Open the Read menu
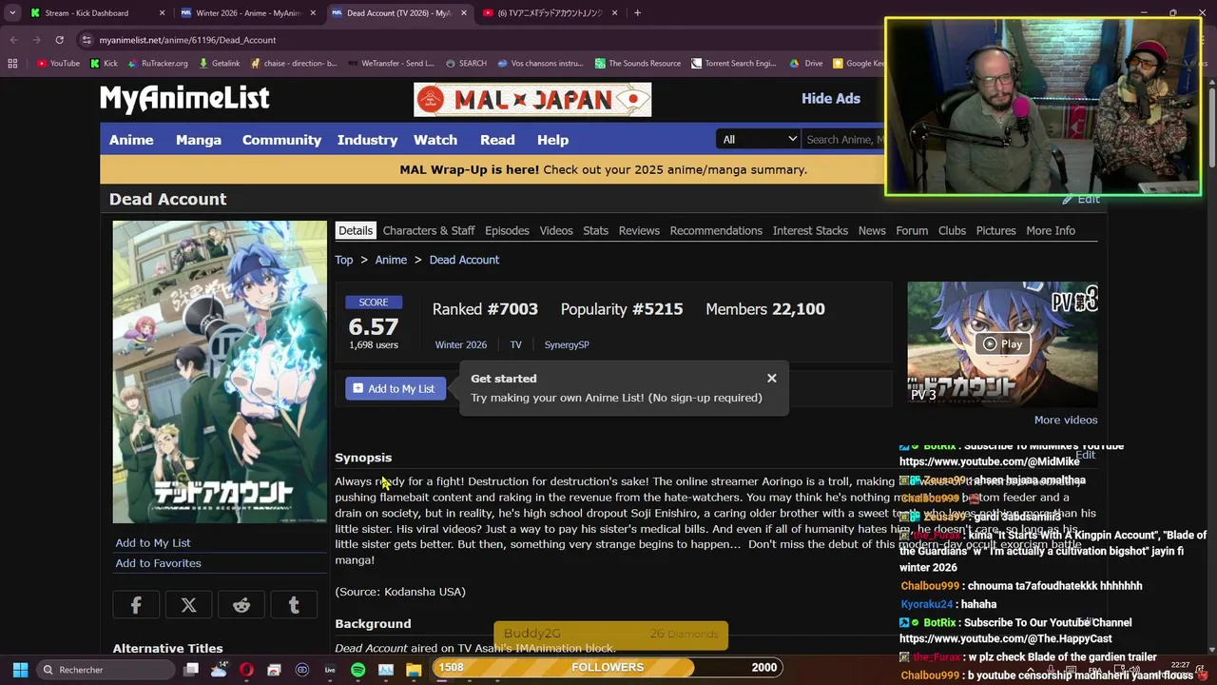This screenshot has width=1217, height=685. (x=497, y=140)
